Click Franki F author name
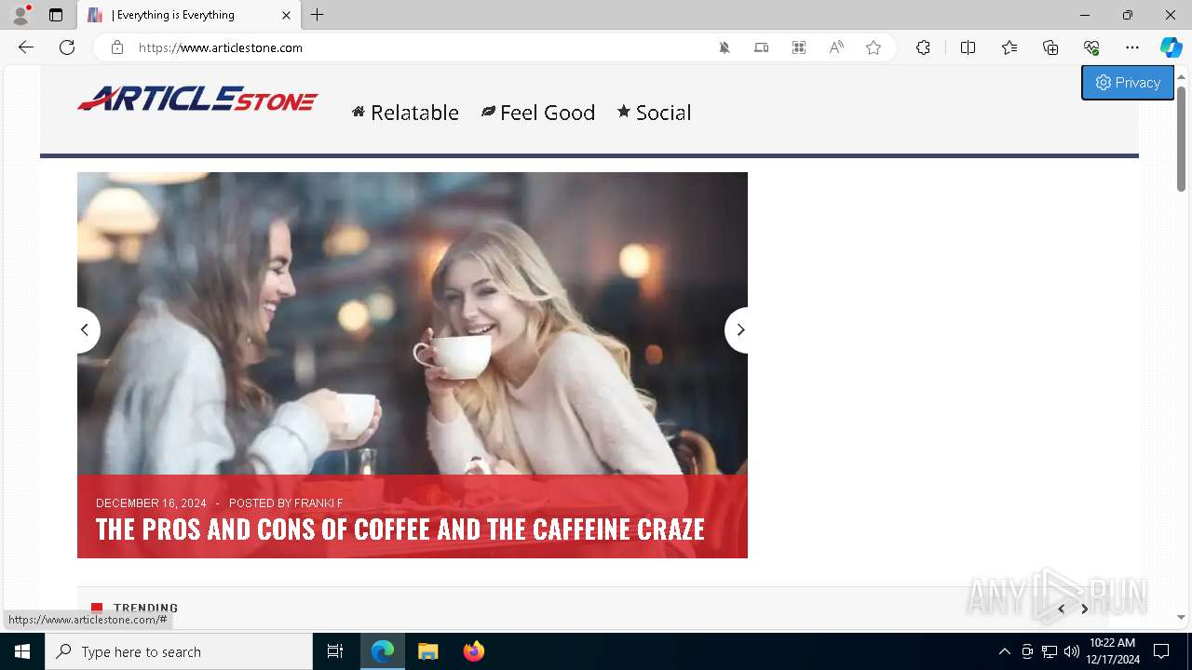 [x=318, y=503]
